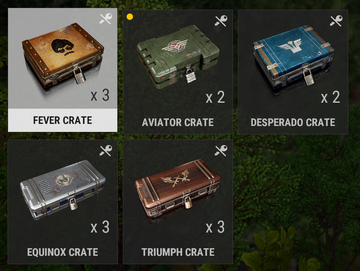Click the x 3 count on Fever Crate
The image size is (360, 271).
[x=100, y=95]
